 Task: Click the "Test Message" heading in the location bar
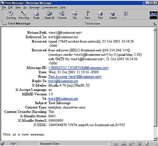19,24
